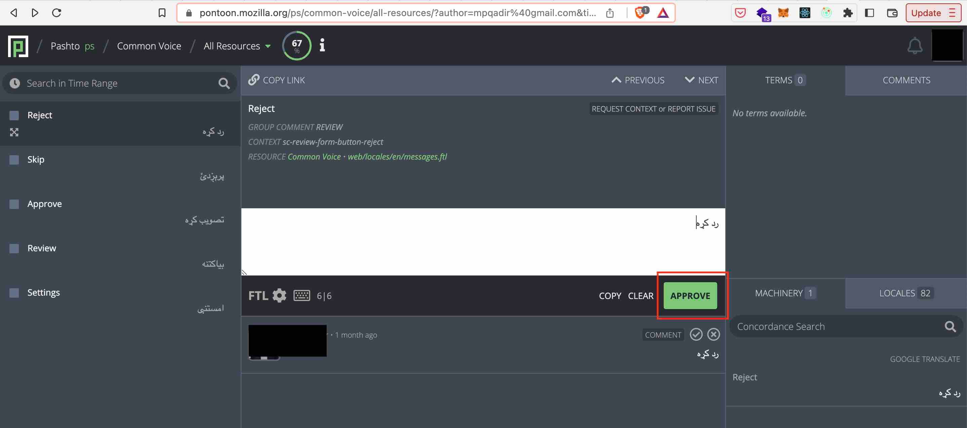Toggle the Review checkbox in sidebar
Viewport: 967px width, 428px height.
click(13, 248)
